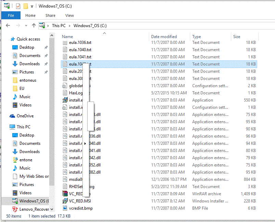The height and width of the screenshot is (222, 275).
Task: Open the Customize Quick Access Toolbar dropdown arrow
Action: (x=32, y=7)
